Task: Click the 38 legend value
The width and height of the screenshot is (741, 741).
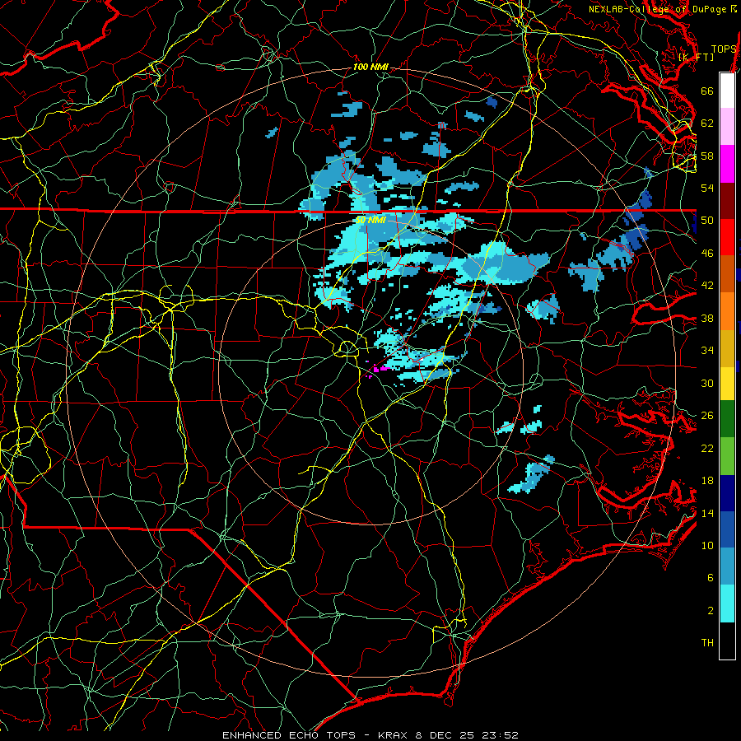Action: pos(707,318)
